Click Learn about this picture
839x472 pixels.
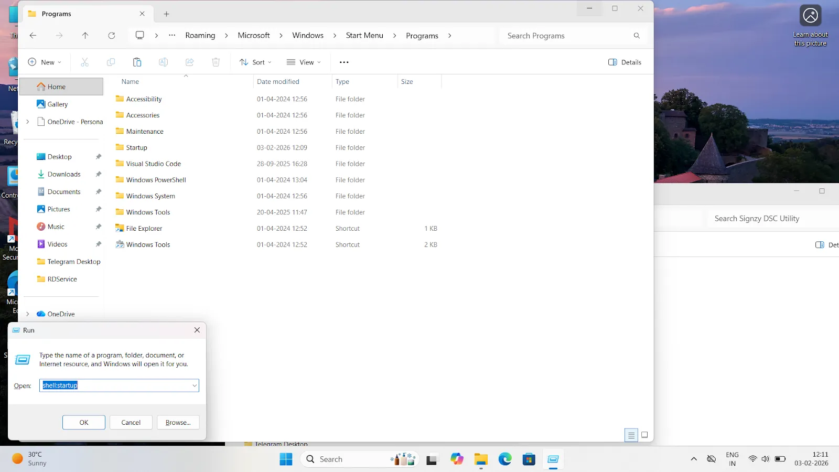pos(810,25)
